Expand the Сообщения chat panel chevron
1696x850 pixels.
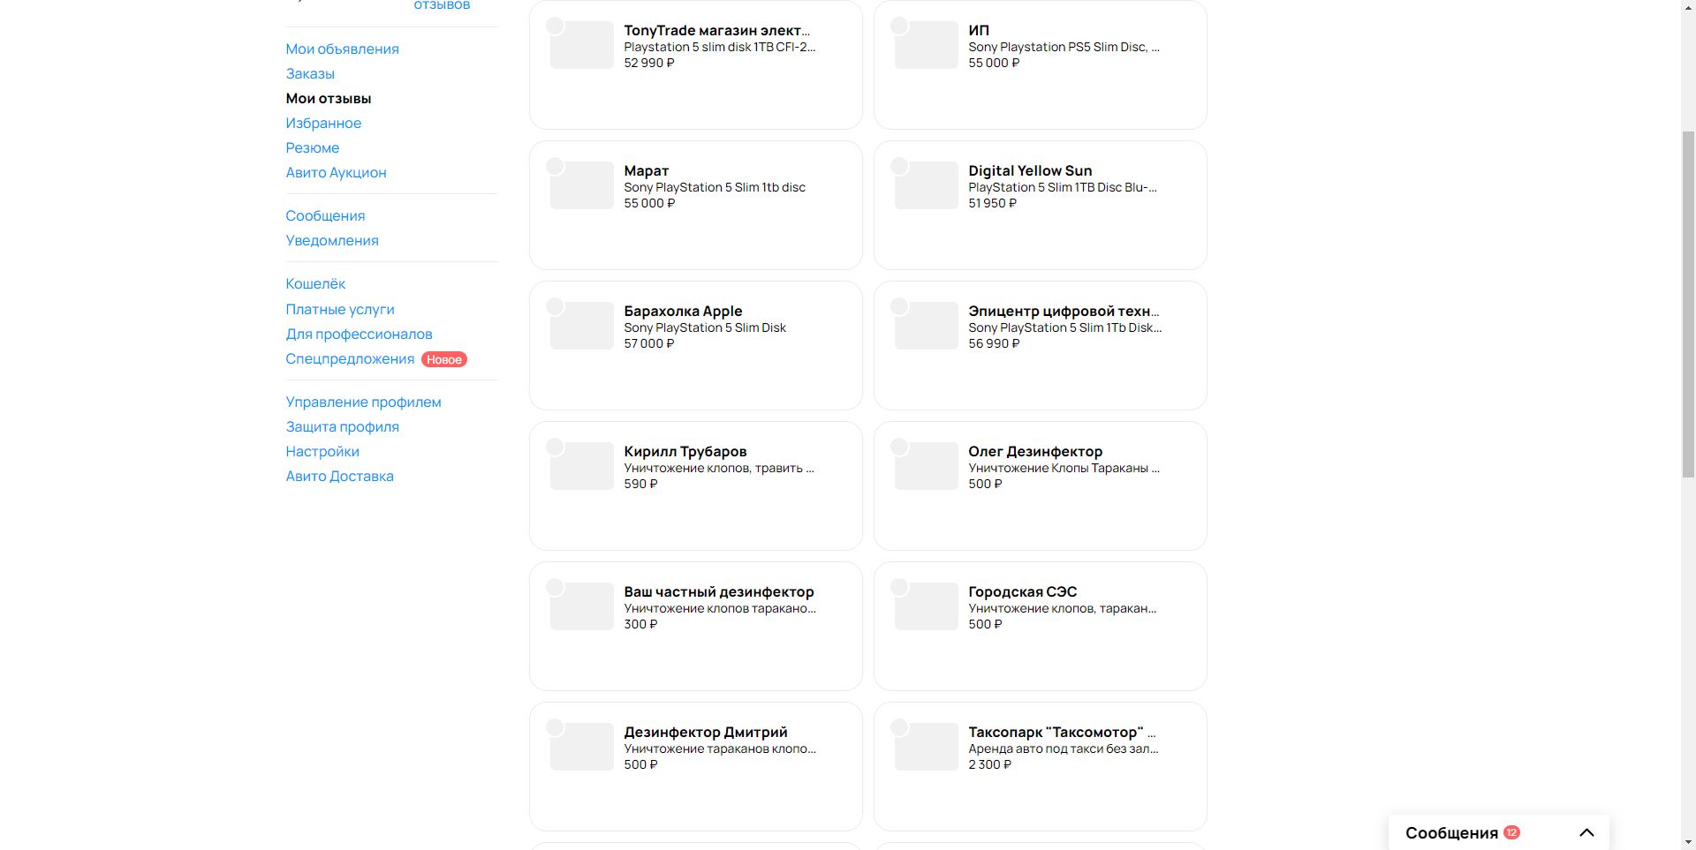1586,832
